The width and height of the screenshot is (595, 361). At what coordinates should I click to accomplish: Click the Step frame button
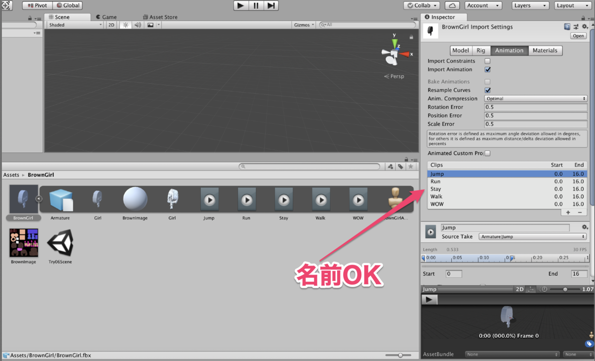[271, 5]
